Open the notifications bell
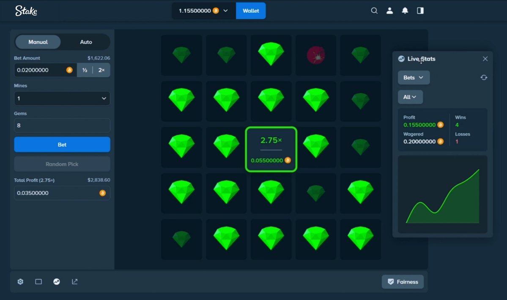This screenshot has height=300, width=507. click(405, 11)
